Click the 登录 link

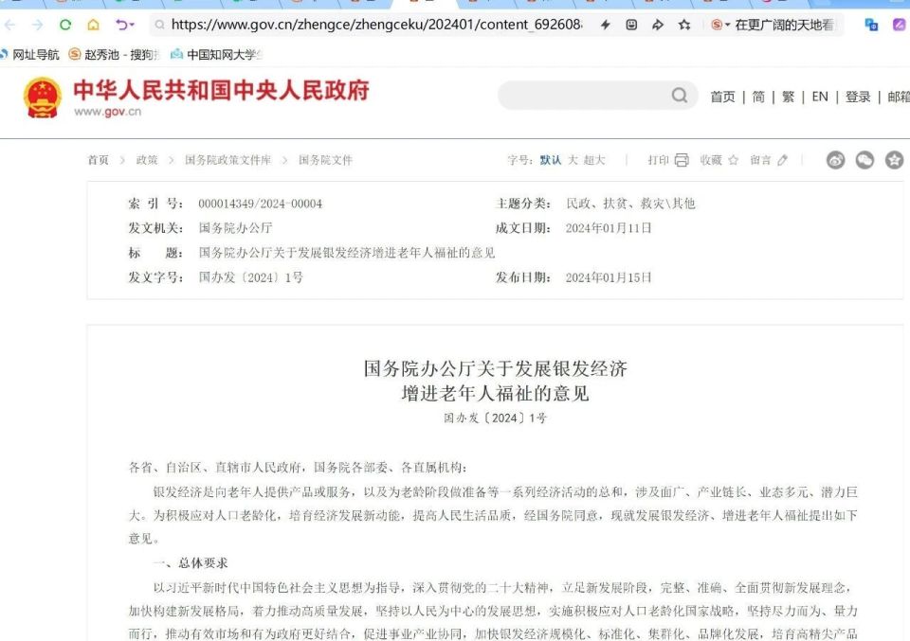857,96
